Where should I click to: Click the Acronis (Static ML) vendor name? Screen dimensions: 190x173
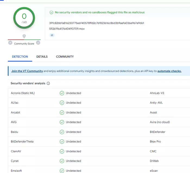click(23, 93)
